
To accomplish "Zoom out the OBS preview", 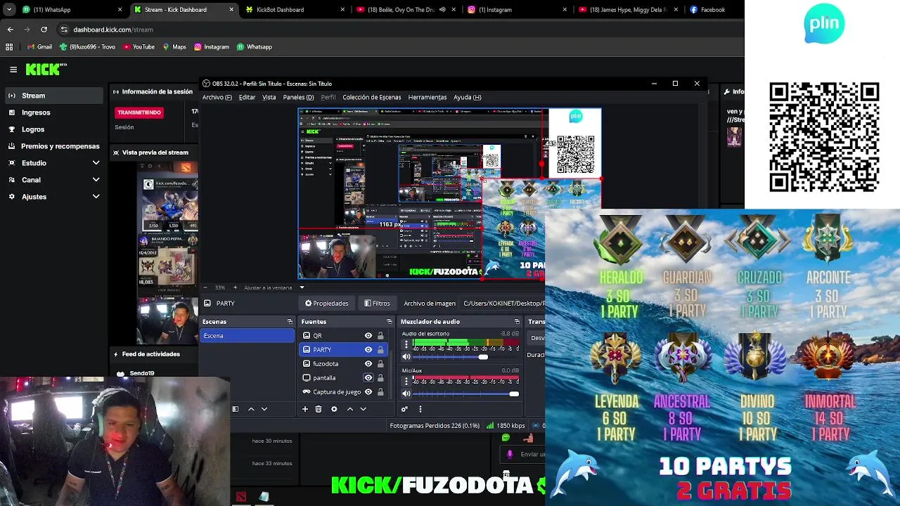I will tap(206, 287).
